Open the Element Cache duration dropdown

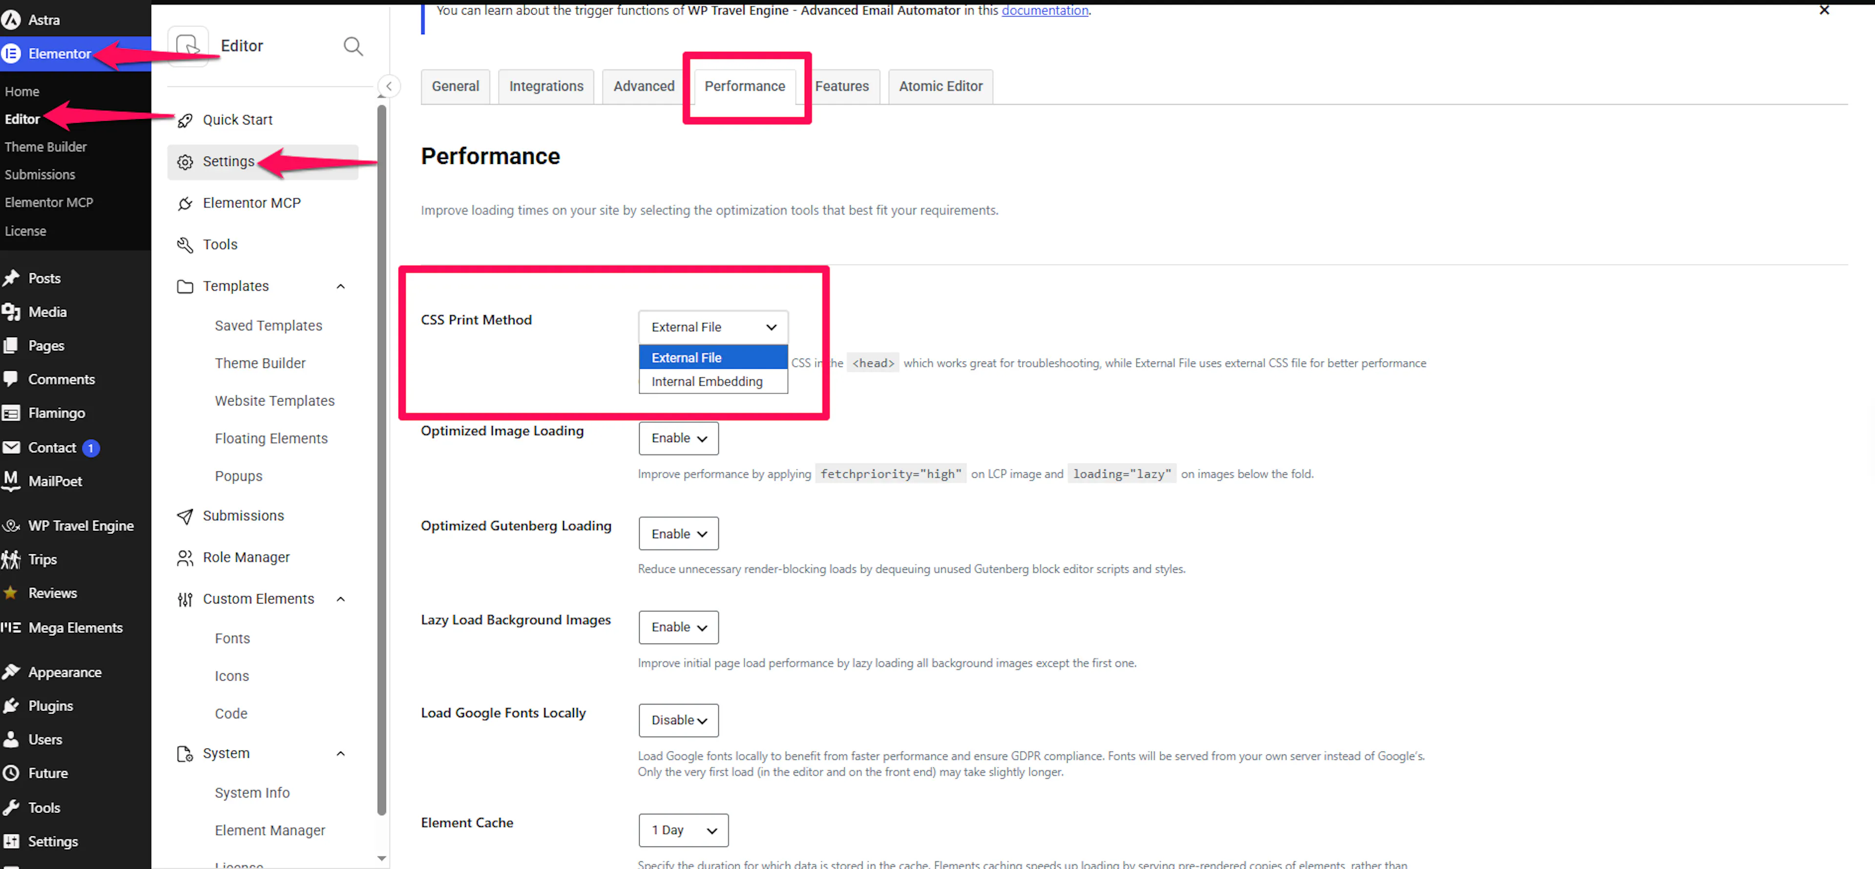click(684, 830)
